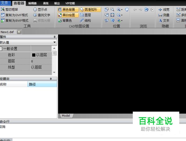Image resolution: width=186 pixels, height=141 pixels.
Task: Click the zoom out magnifier icon
Action: (119, 15)
